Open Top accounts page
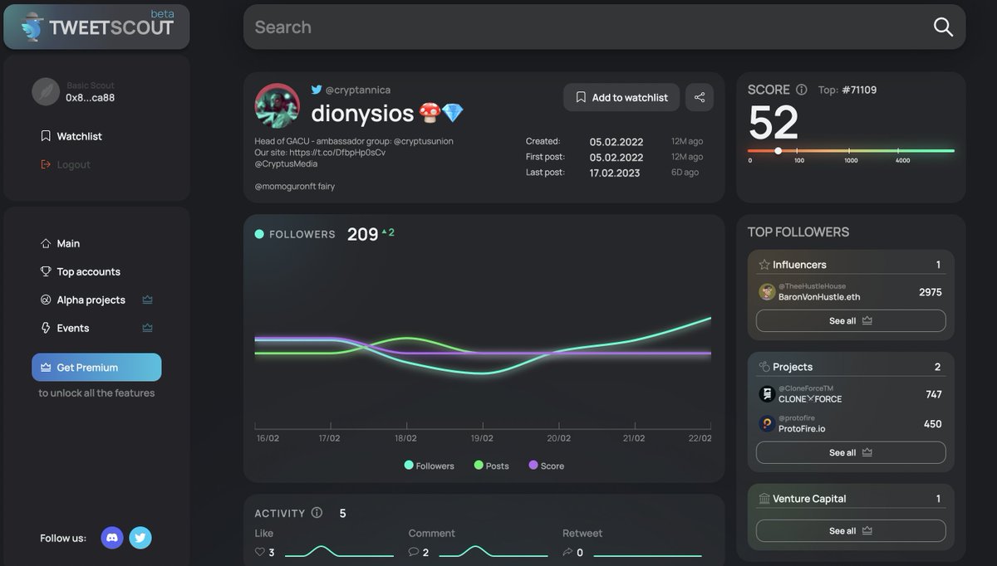 coord(80,271)
